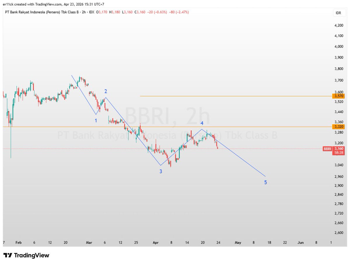Click the 3,160 current price label
Screen dimensions: 350x264
point(339,149)
